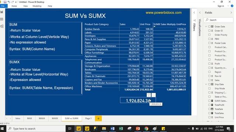The width and height of the screenshot is (236, 132).
Task: Check the Order Priority field
Action: [209, 35]
